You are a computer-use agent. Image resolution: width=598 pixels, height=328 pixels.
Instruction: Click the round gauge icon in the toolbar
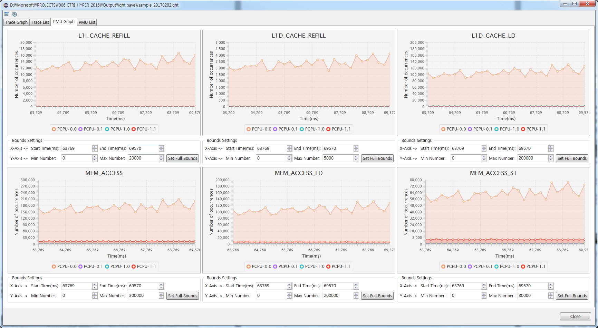coord(15,14)
